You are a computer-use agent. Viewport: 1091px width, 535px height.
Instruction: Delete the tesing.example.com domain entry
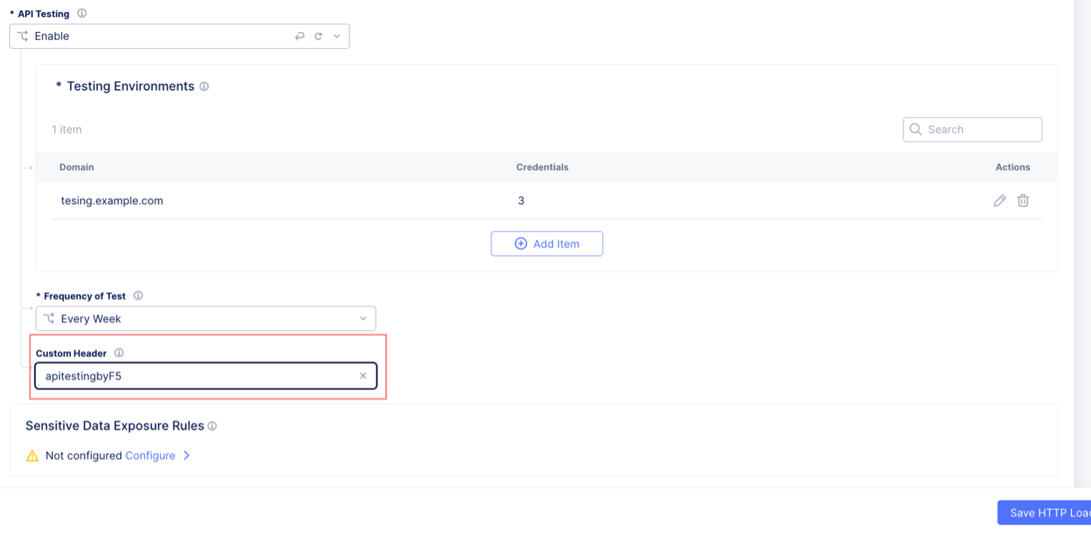1023,200
